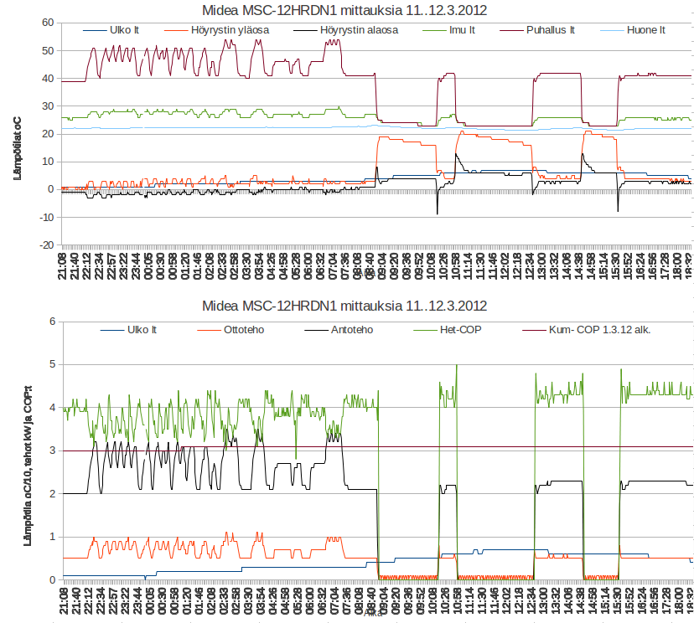Select the Ulko lt legend entry in top chart

pos(111,30)
